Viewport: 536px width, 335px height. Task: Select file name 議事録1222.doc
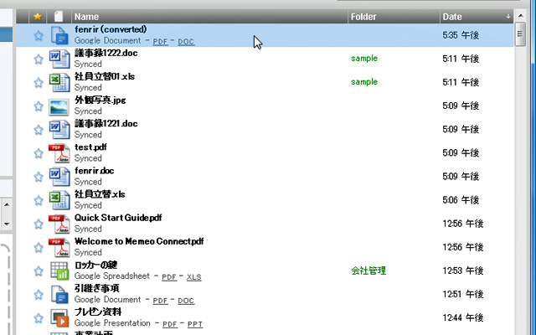coord(106,54)
